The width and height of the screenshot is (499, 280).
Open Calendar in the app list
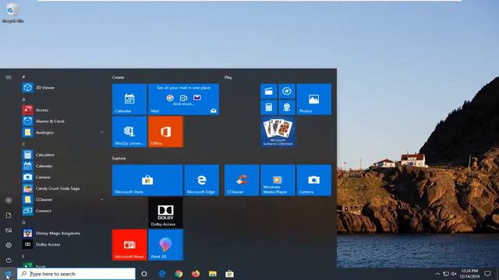point(62,166)
